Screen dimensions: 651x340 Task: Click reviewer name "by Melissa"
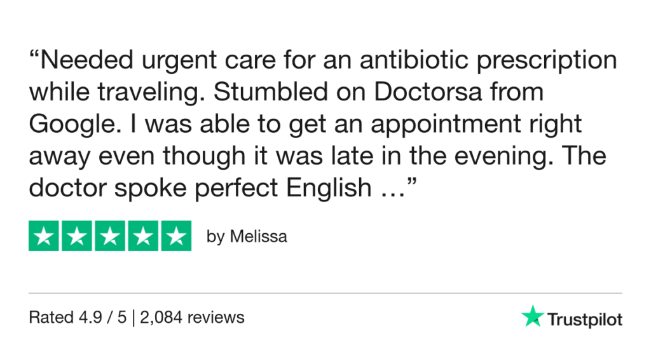(x=247, y=237)
